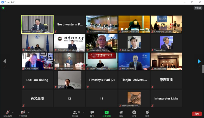Open the participants panel (参会者)
204x118 pixels.
pyautogui.click(x=75, y=114)
